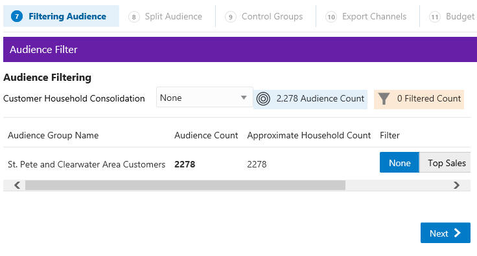
Task: Select the Budget step tab
Action: (452, 16)
